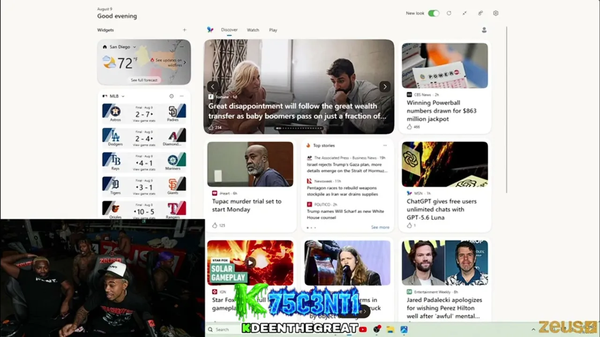Click the Tigers team logo
Image resolution: width=600 pixels, height=337 pixels.
[x=115, y=184]
